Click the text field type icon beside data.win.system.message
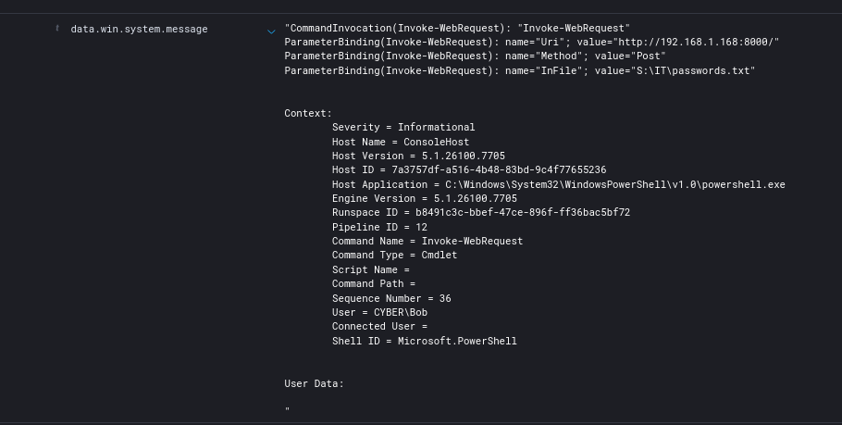This screenshot has height=425, width=842. coord(58,29)
